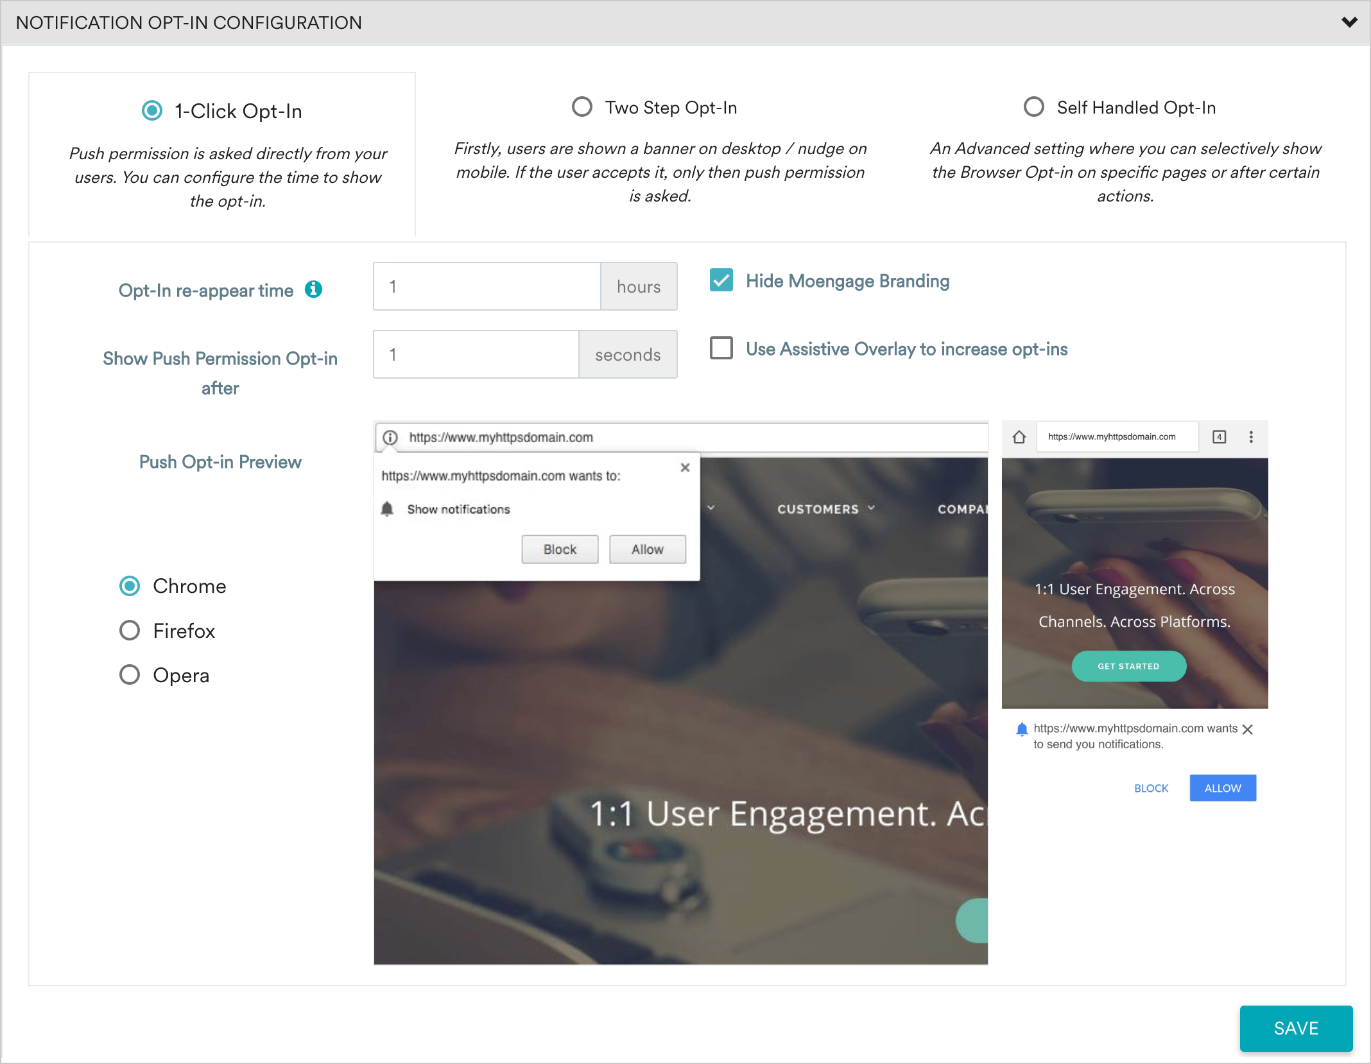Click the home icon in the mobile browser preview

1019,436
